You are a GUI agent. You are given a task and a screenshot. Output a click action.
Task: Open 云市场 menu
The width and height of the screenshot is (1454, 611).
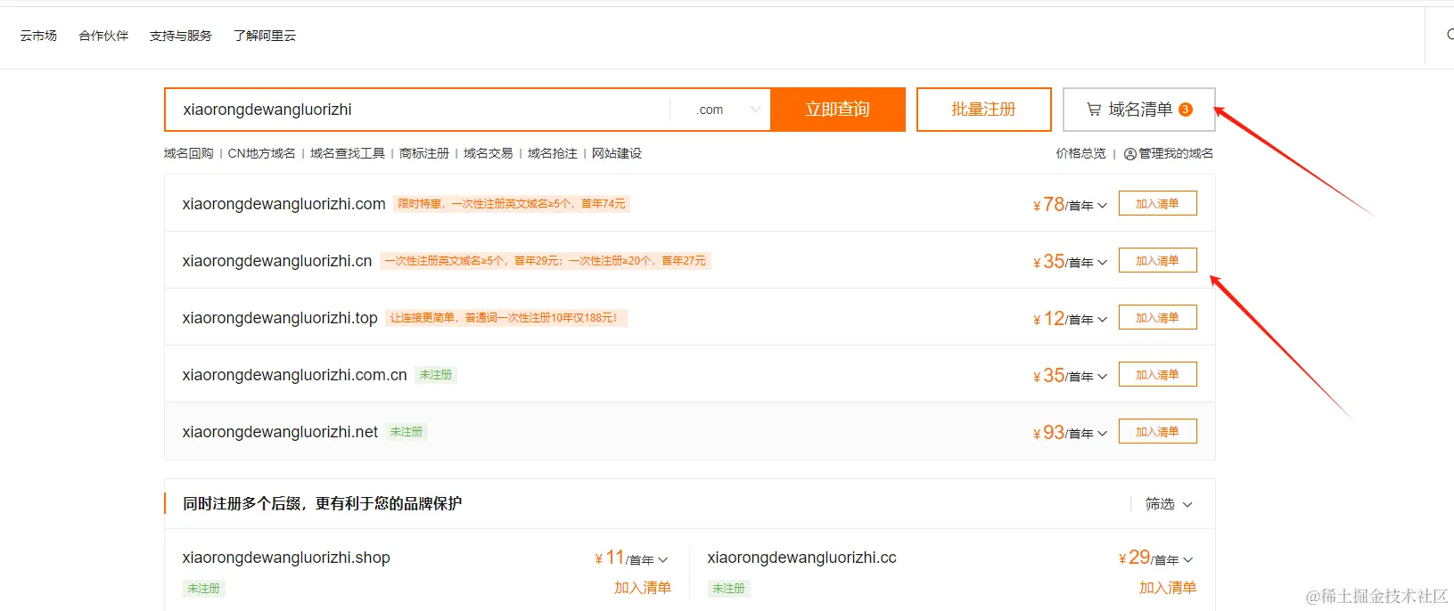tap(38, 36)
